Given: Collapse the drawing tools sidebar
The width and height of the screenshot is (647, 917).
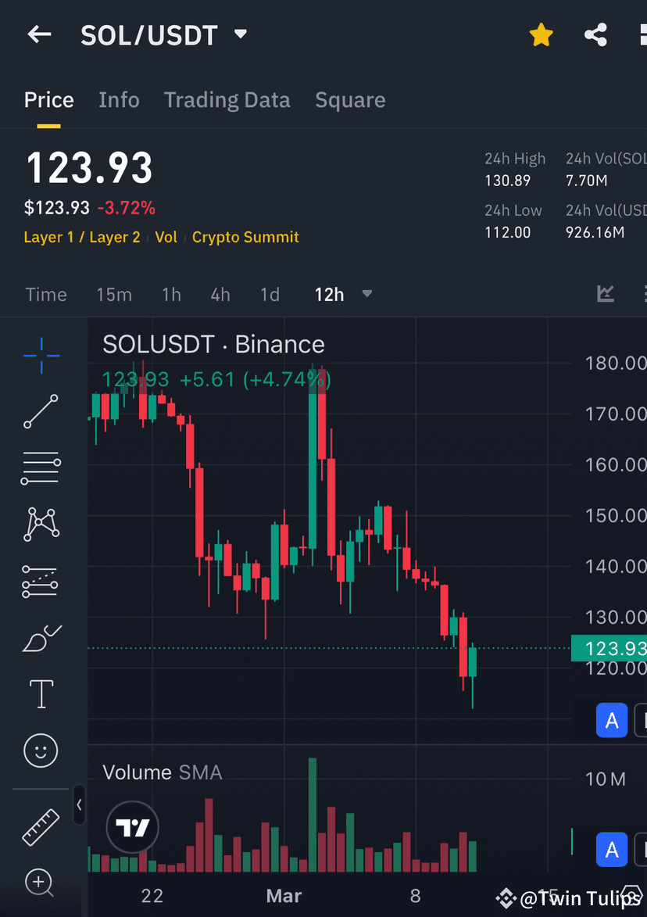Looking at the screenshot, I should pos(78,805).
